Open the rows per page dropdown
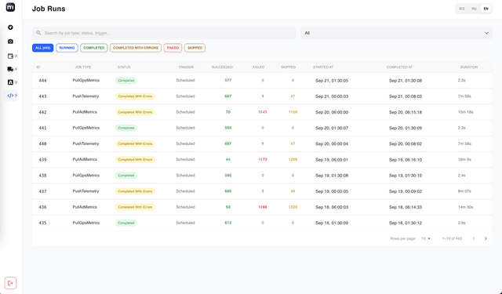 (426, 238)
